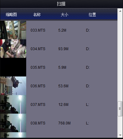
Task: Click the L: location of 037.MTS
Action: click(x=88, y=105)
